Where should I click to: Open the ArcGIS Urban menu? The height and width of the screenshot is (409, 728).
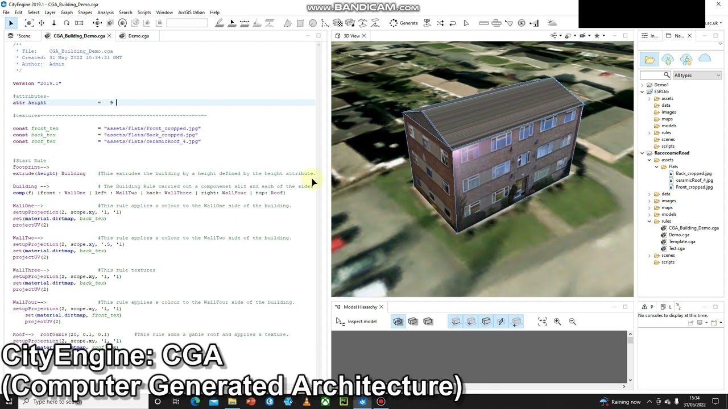191,12
